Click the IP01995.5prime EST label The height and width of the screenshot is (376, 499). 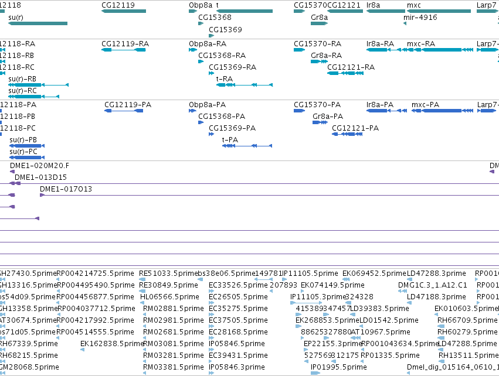[x=339, y=367]
